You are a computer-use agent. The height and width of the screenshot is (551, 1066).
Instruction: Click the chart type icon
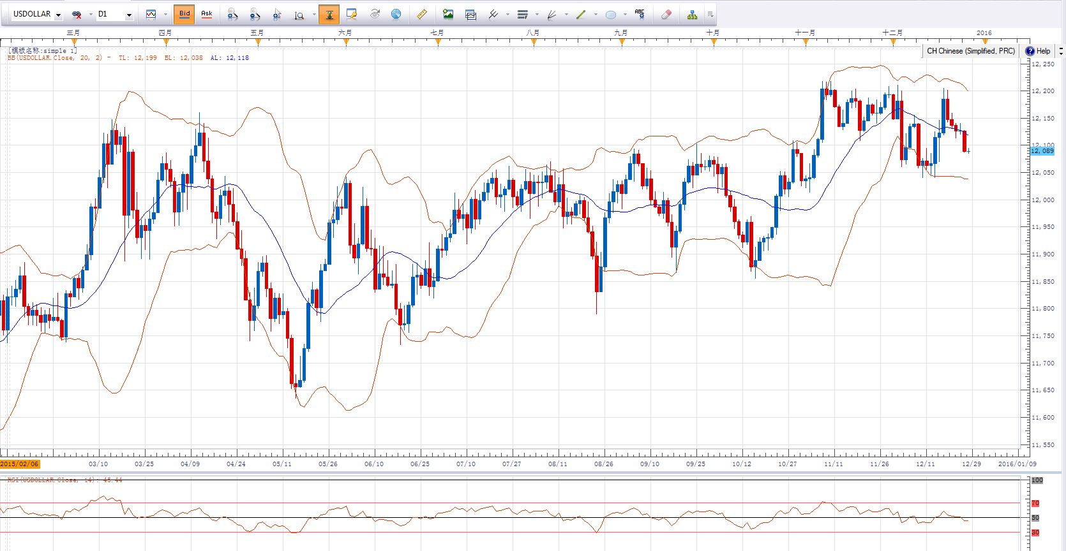(x=151, y=14)
